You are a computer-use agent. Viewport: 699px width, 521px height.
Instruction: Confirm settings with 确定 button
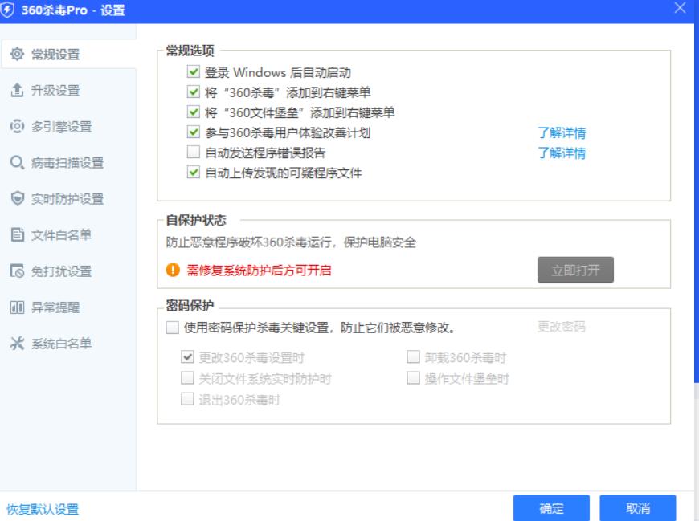(x=551, y=507)
